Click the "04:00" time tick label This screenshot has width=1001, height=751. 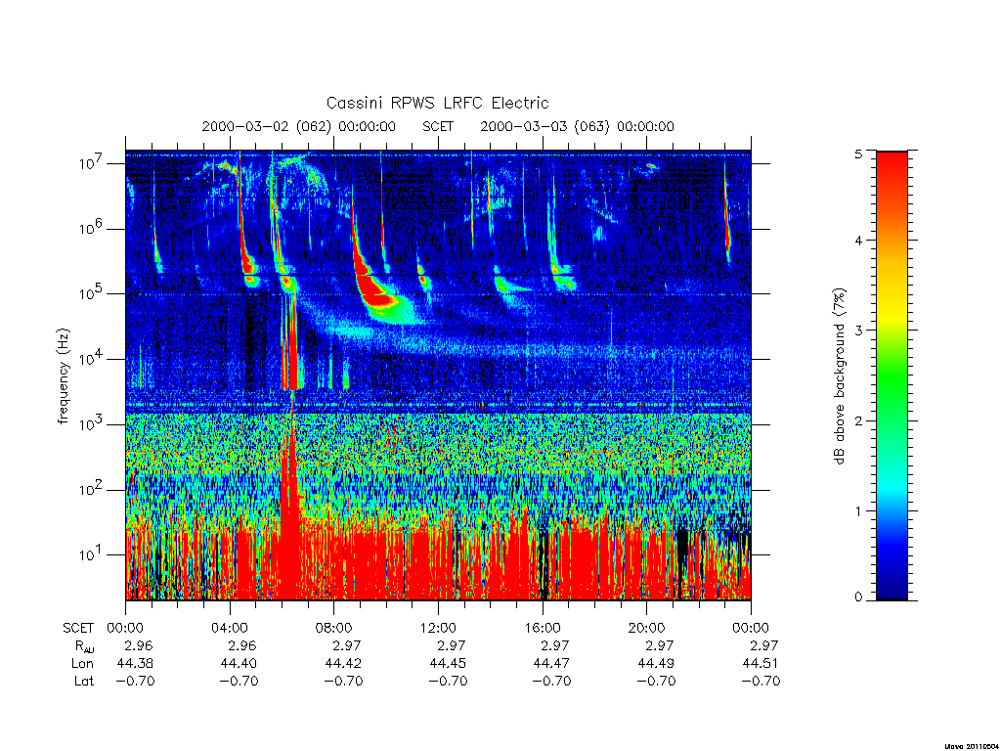(229, 628)
